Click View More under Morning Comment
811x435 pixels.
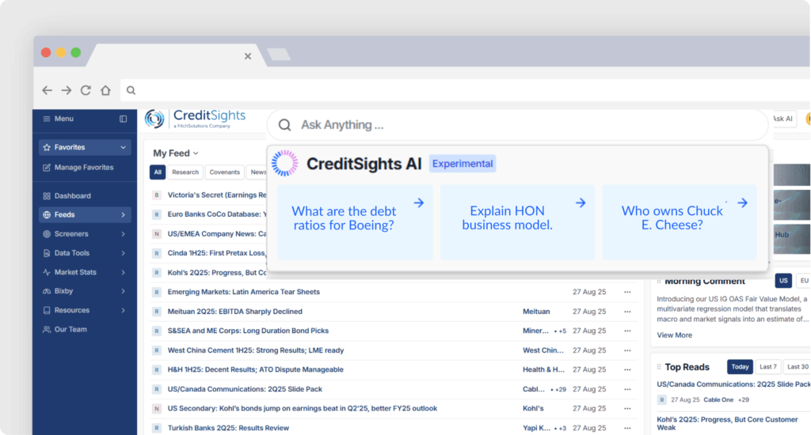click(x=675, y=335)
